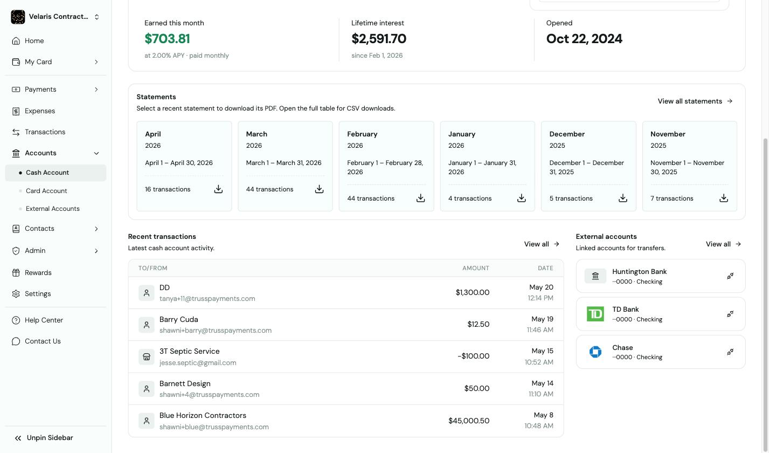Download the April 2026 statement PDF

(x=218, y=189)
